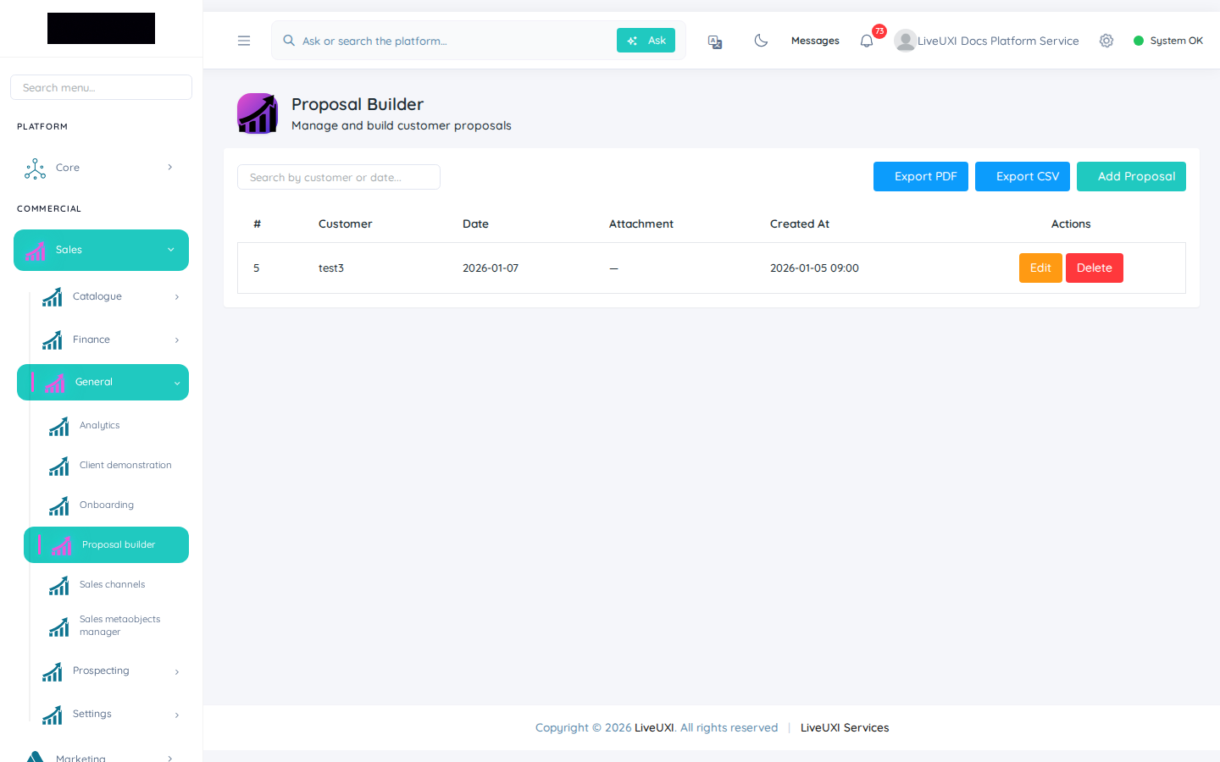The image size is (1220, 762).
Task: Click the Core network icon
Action: click(36, 168)
